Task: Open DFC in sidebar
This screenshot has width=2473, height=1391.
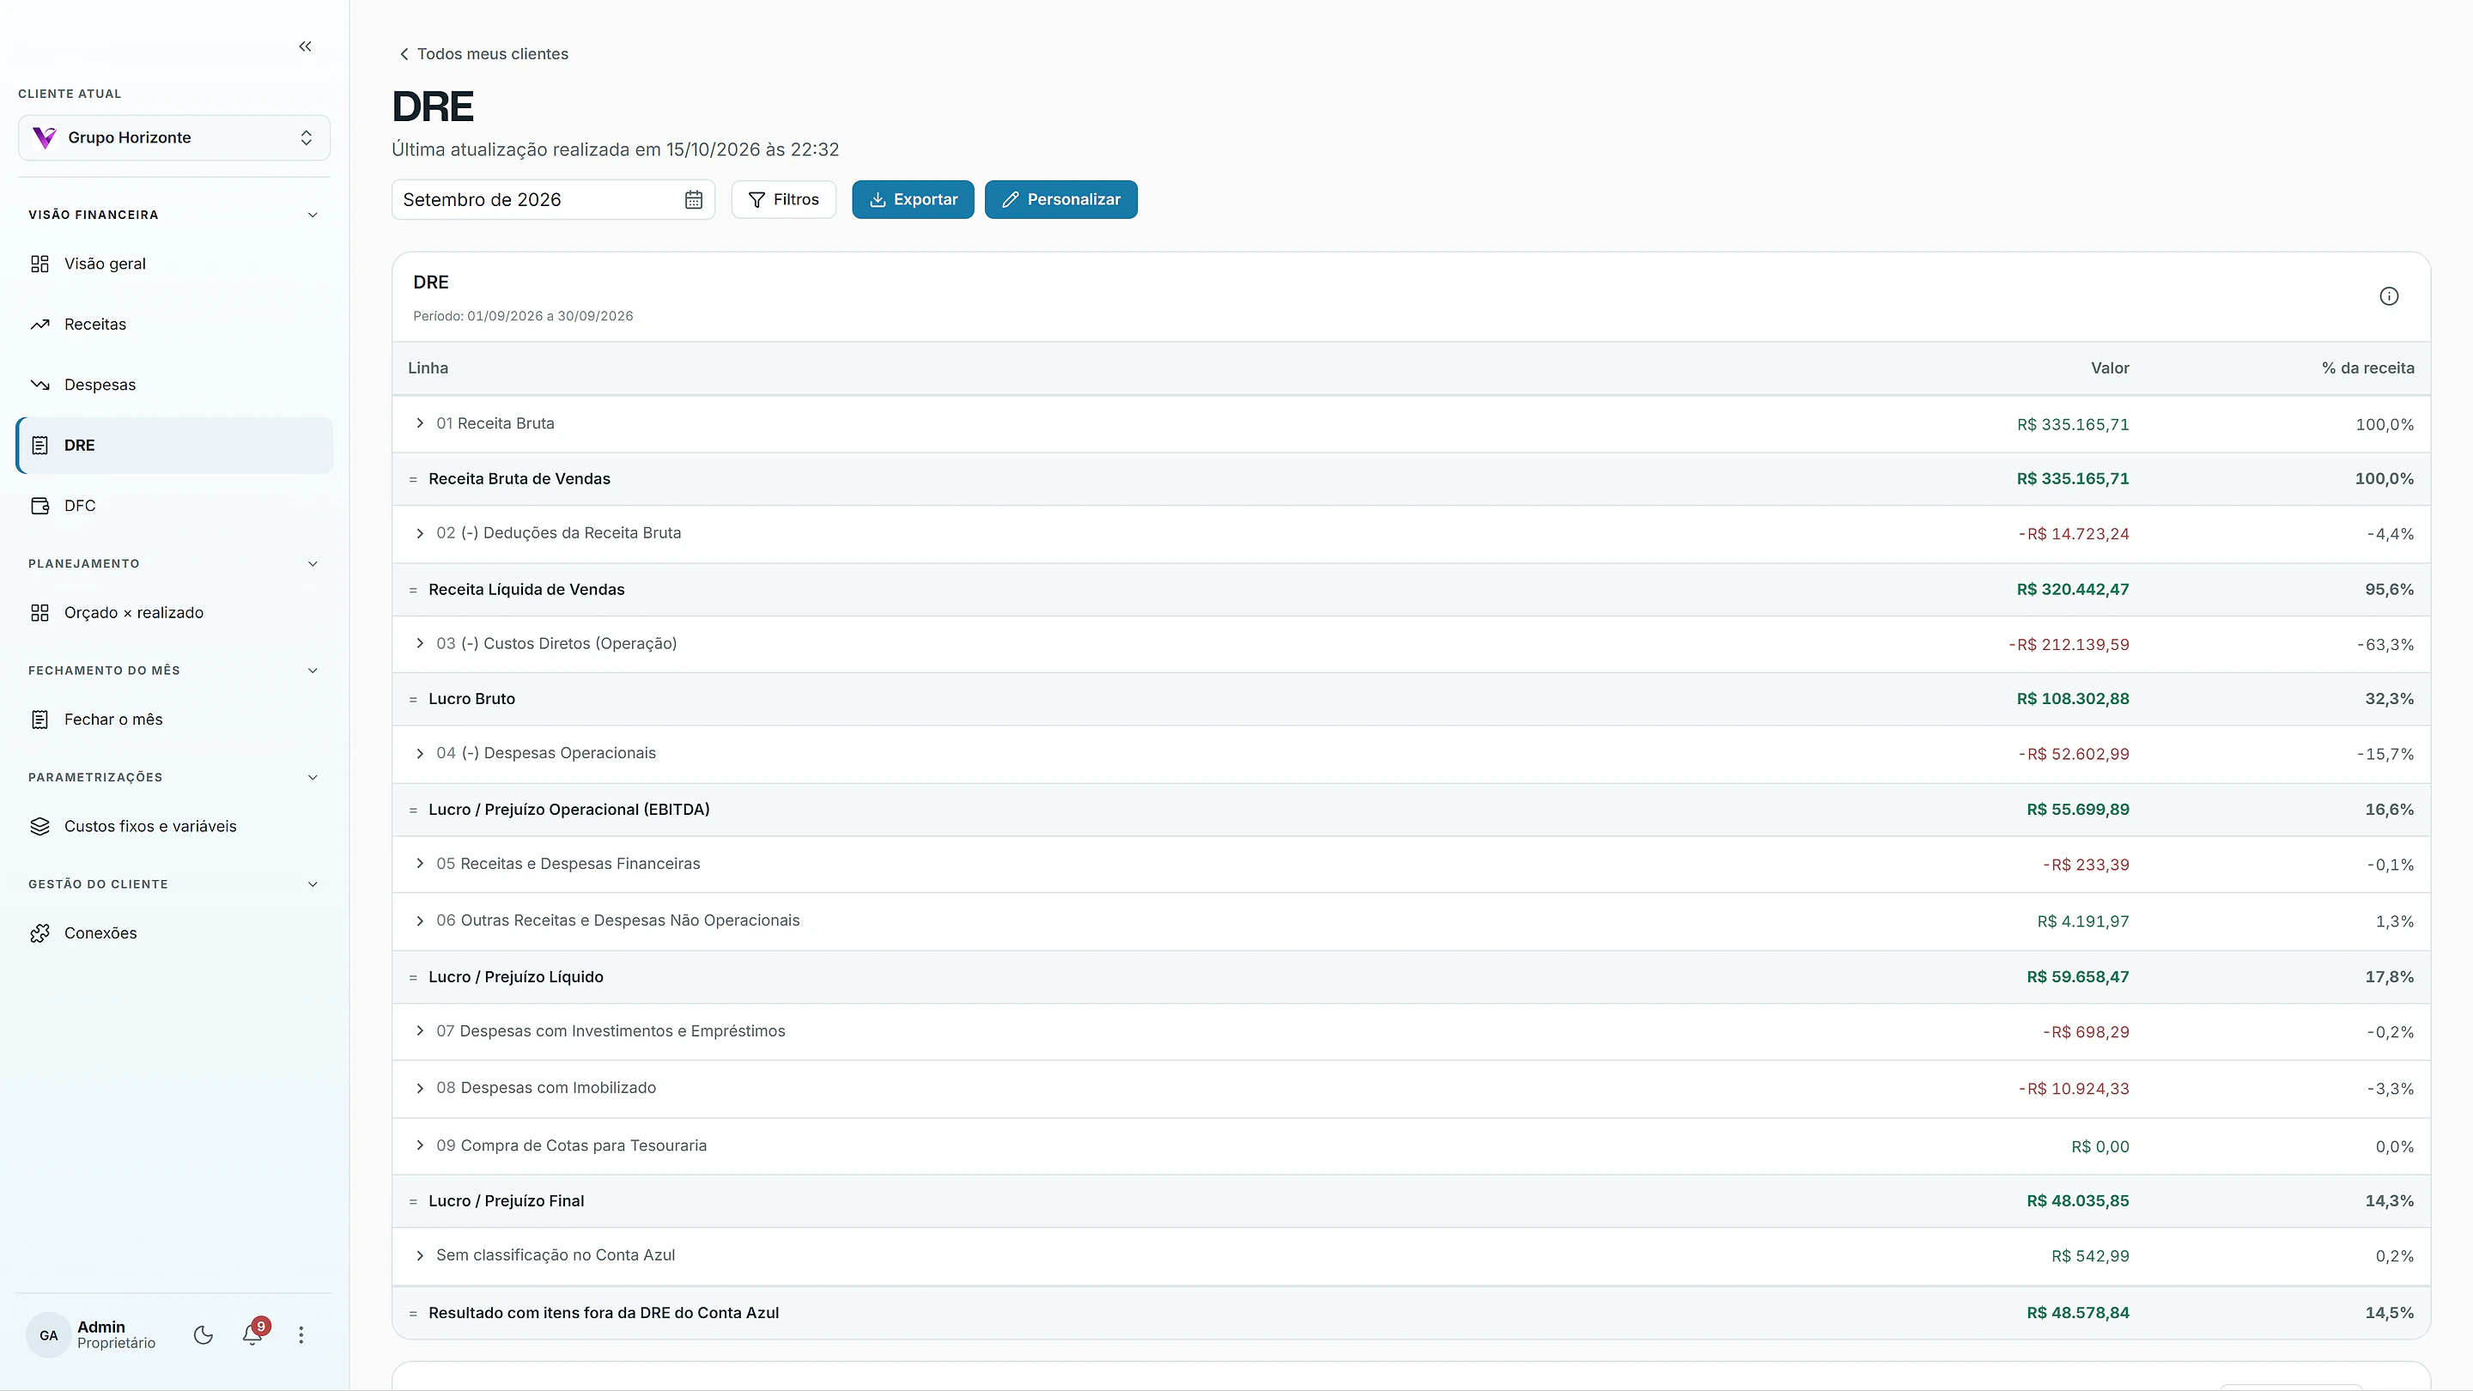Action: coord(173,506)
